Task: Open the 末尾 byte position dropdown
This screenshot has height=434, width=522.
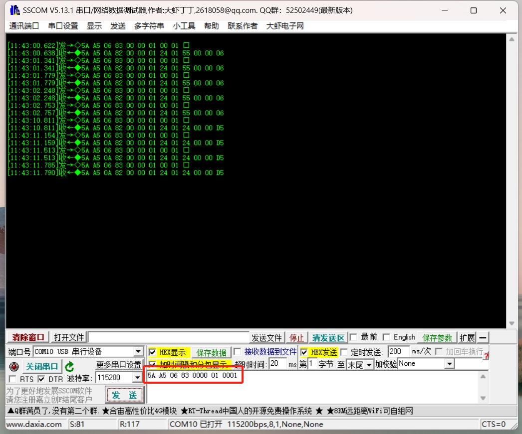Action: click(369, 365)
